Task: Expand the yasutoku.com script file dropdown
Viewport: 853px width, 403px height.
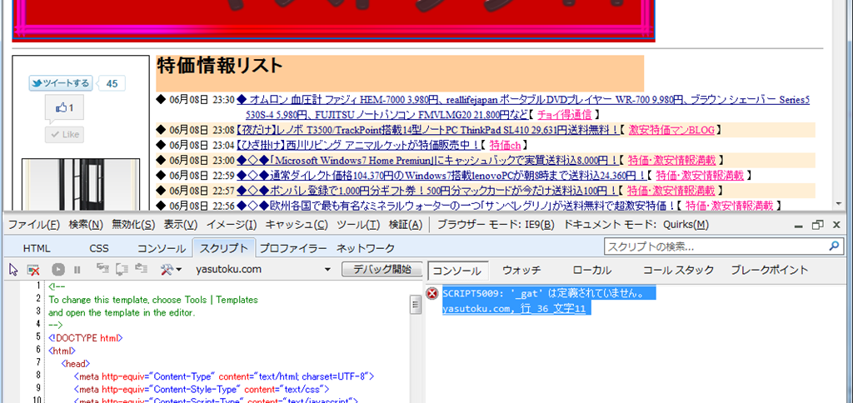Action: coord(327,269)
